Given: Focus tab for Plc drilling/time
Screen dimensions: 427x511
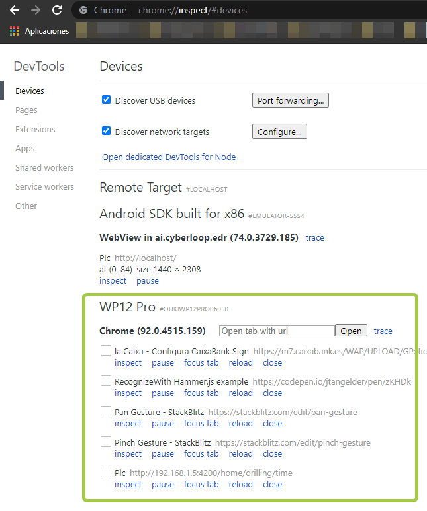Looking at the screenshot, I should [201, 485].
